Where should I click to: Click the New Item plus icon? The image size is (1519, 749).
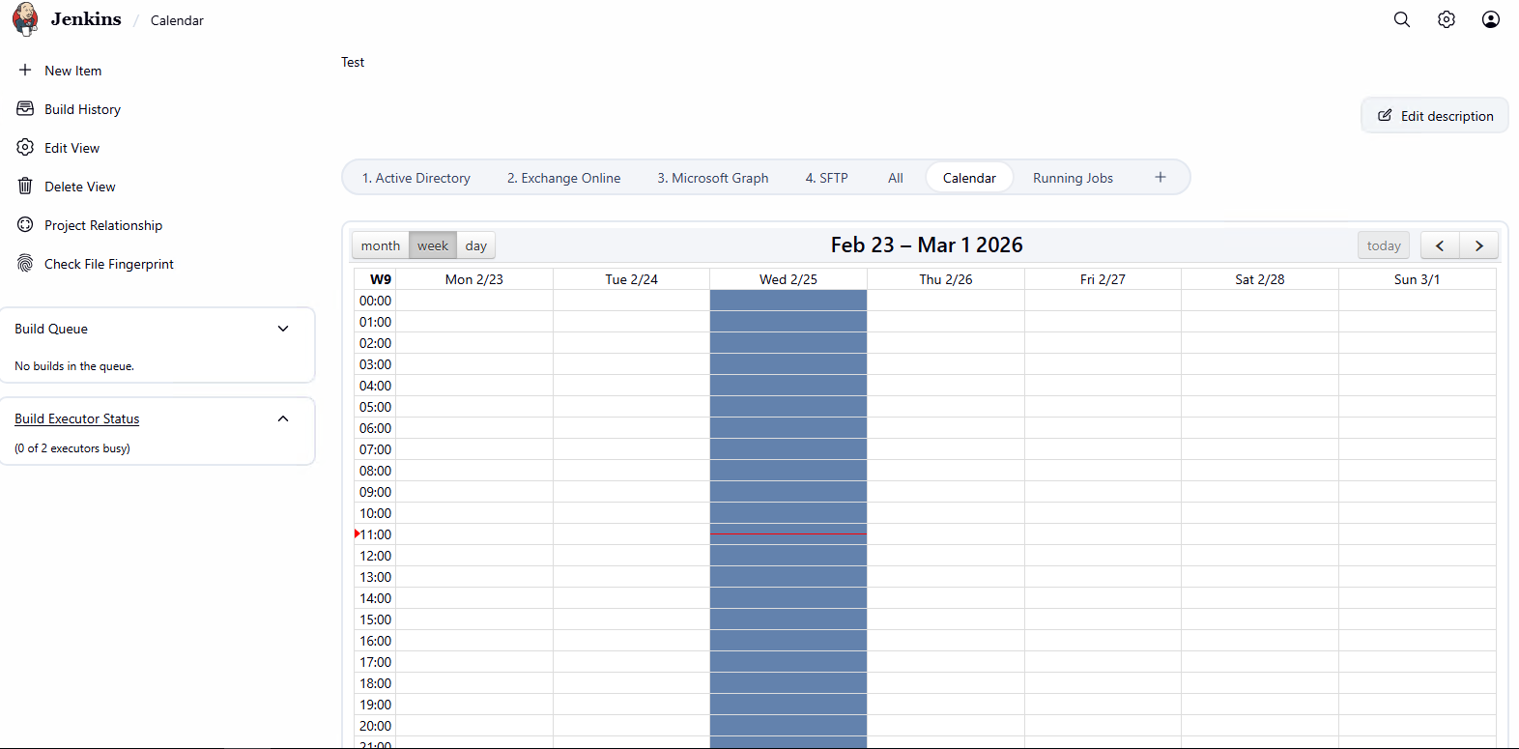coord(25,71)
